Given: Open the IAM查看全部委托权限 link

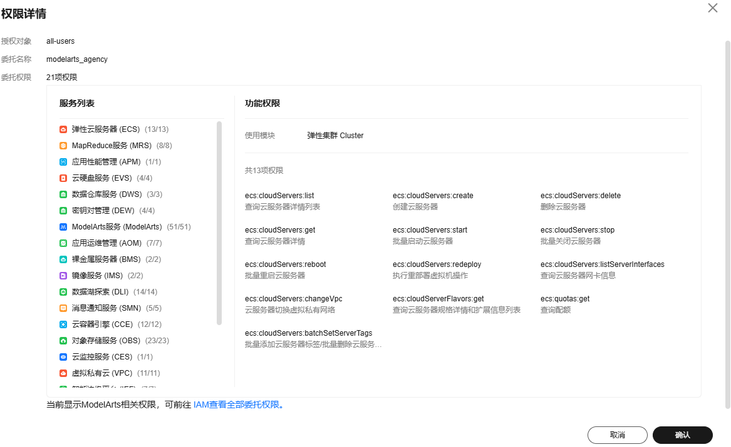Looking at the screenshot, I should point(238,404).
